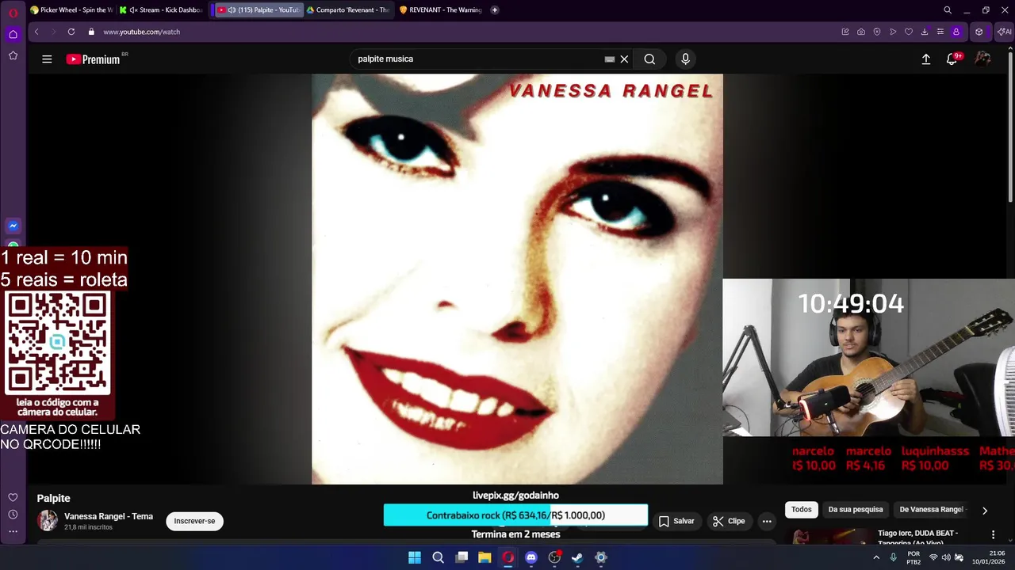The height and width of the screenshot is (570, 1015).
Task: Open the Opera extensions cube icon
Action: (979, 32)
